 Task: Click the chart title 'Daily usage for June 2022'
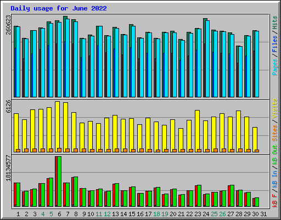point(59,8)
